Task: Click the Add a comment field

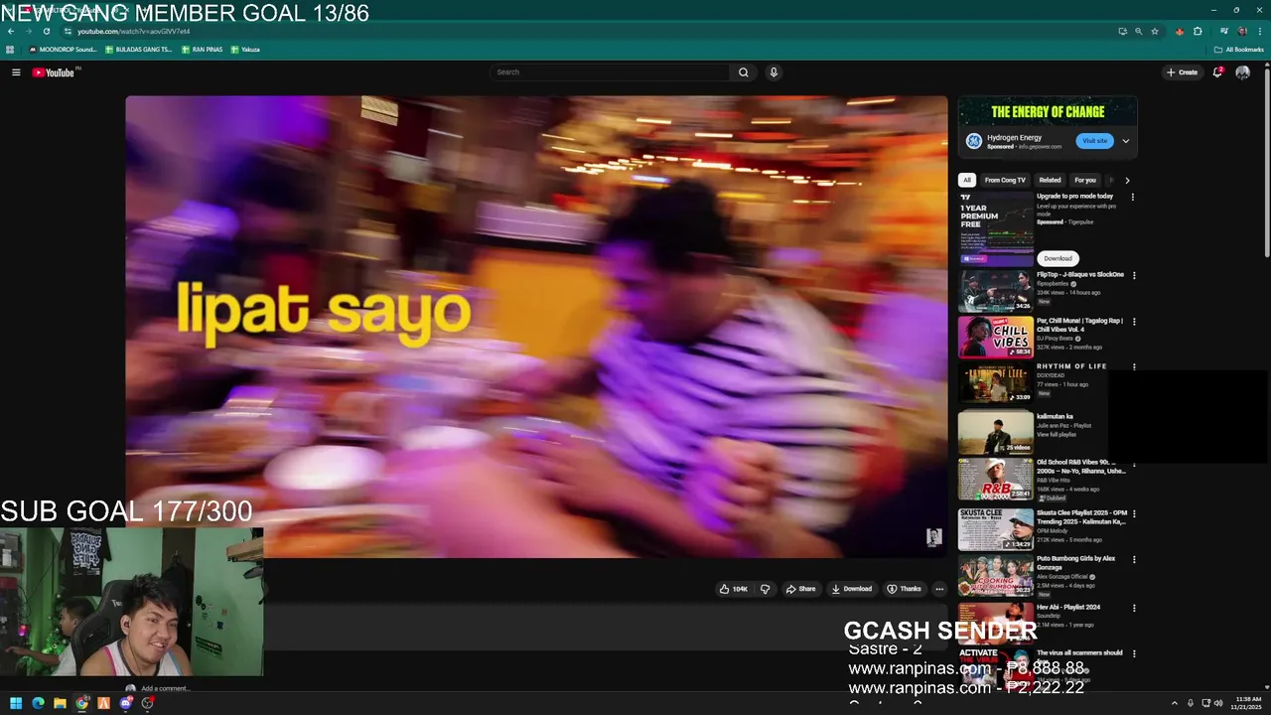Action: pos(165,688)
